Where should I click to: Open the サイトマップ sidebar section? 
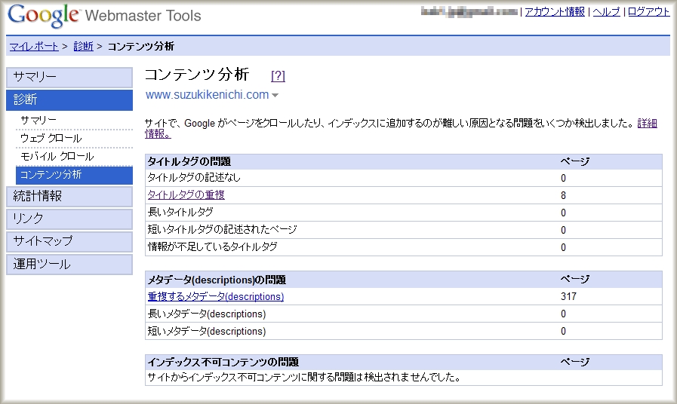click(x=69, y=241)
